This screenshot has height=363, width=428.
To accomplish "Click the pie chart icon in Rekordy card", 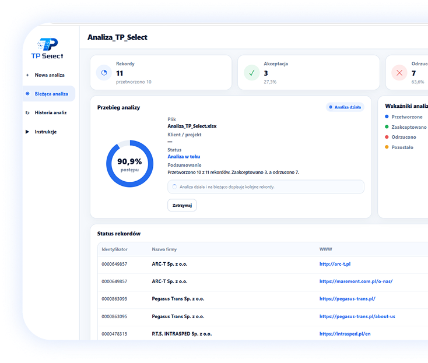I will pos(104,73).
